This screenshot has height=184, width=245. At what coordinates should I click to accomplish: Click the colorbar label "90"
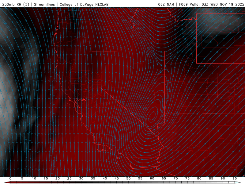click(223, 178)
